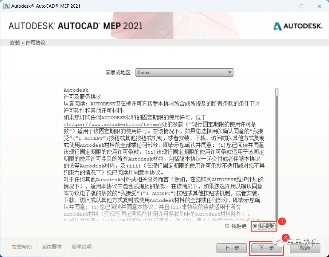Viewport: 329px width, 257px height.
Task: Click the 许可及服务协议 heading text
Action: (82, 97)
